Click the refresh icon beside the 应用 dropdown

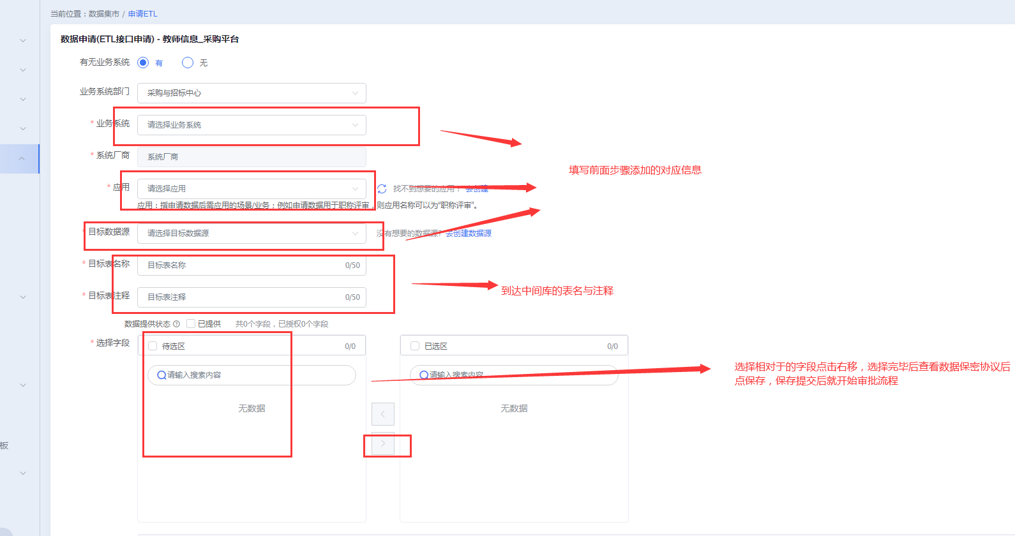coord(382,189)
